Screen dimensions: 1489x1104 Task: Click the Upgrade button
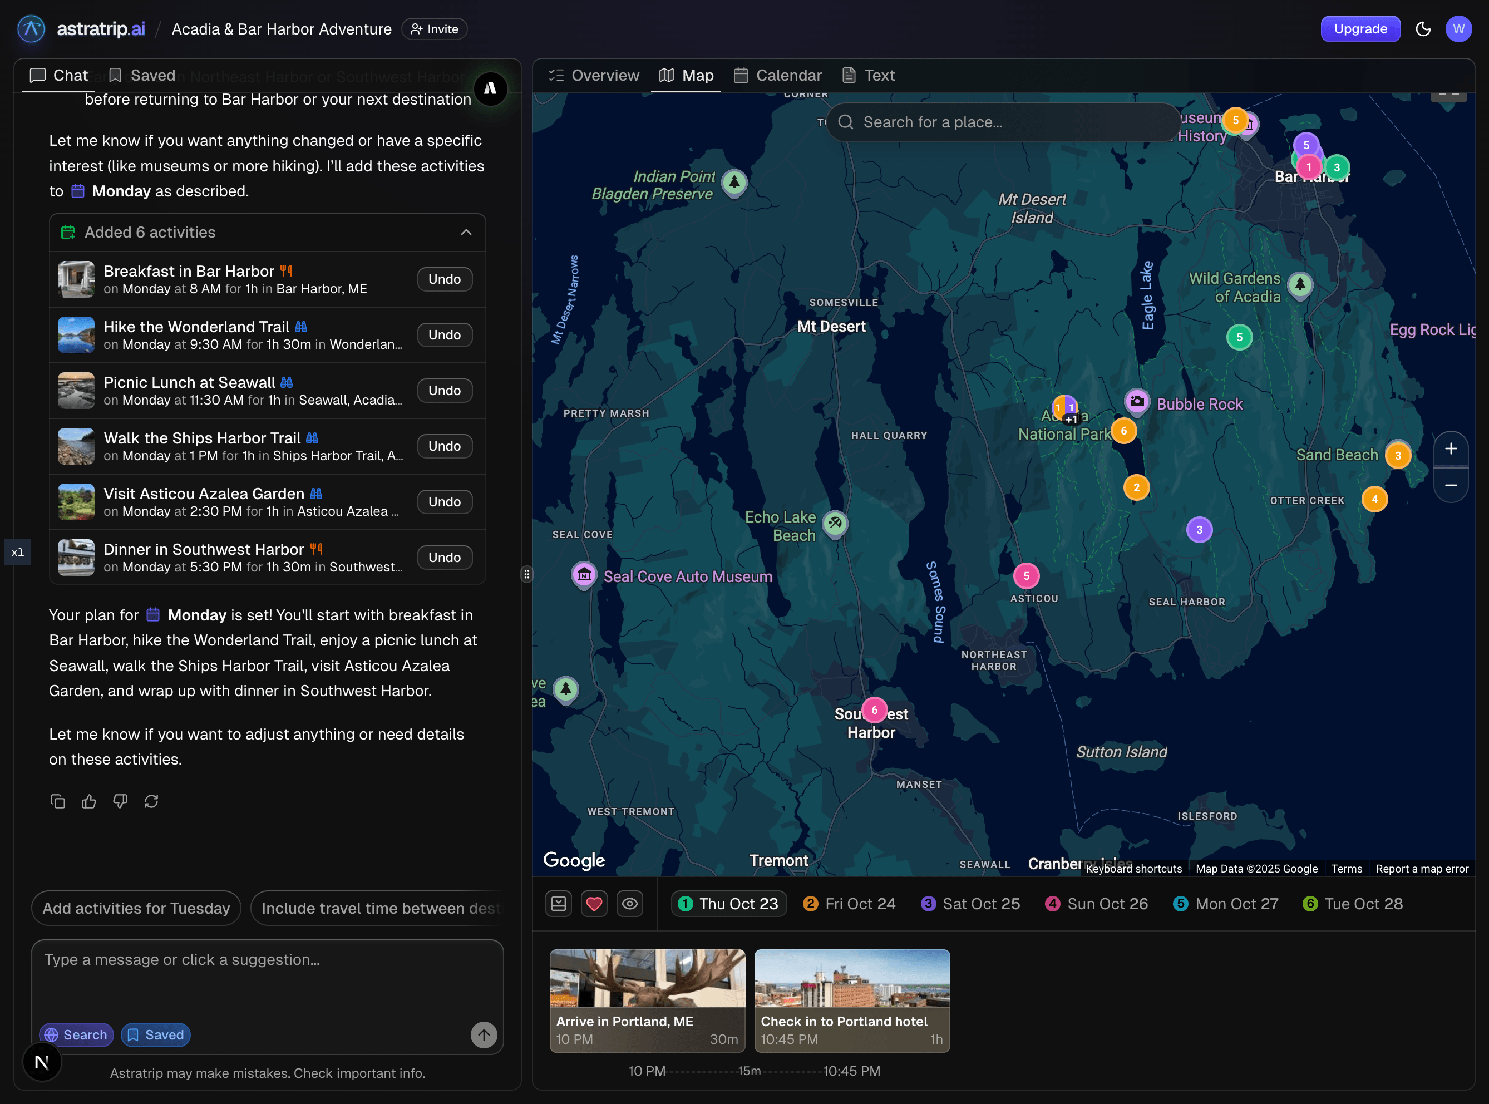click(x=1360, y=29)
